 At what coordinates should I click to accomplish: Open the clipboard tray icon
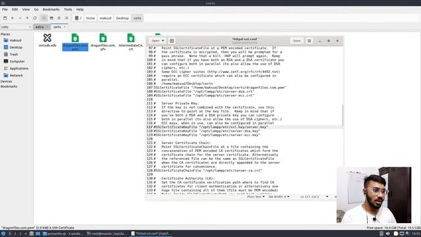pos(396,234)
